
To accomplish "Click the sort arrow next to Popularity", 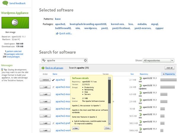I will [x=164, y=74].
